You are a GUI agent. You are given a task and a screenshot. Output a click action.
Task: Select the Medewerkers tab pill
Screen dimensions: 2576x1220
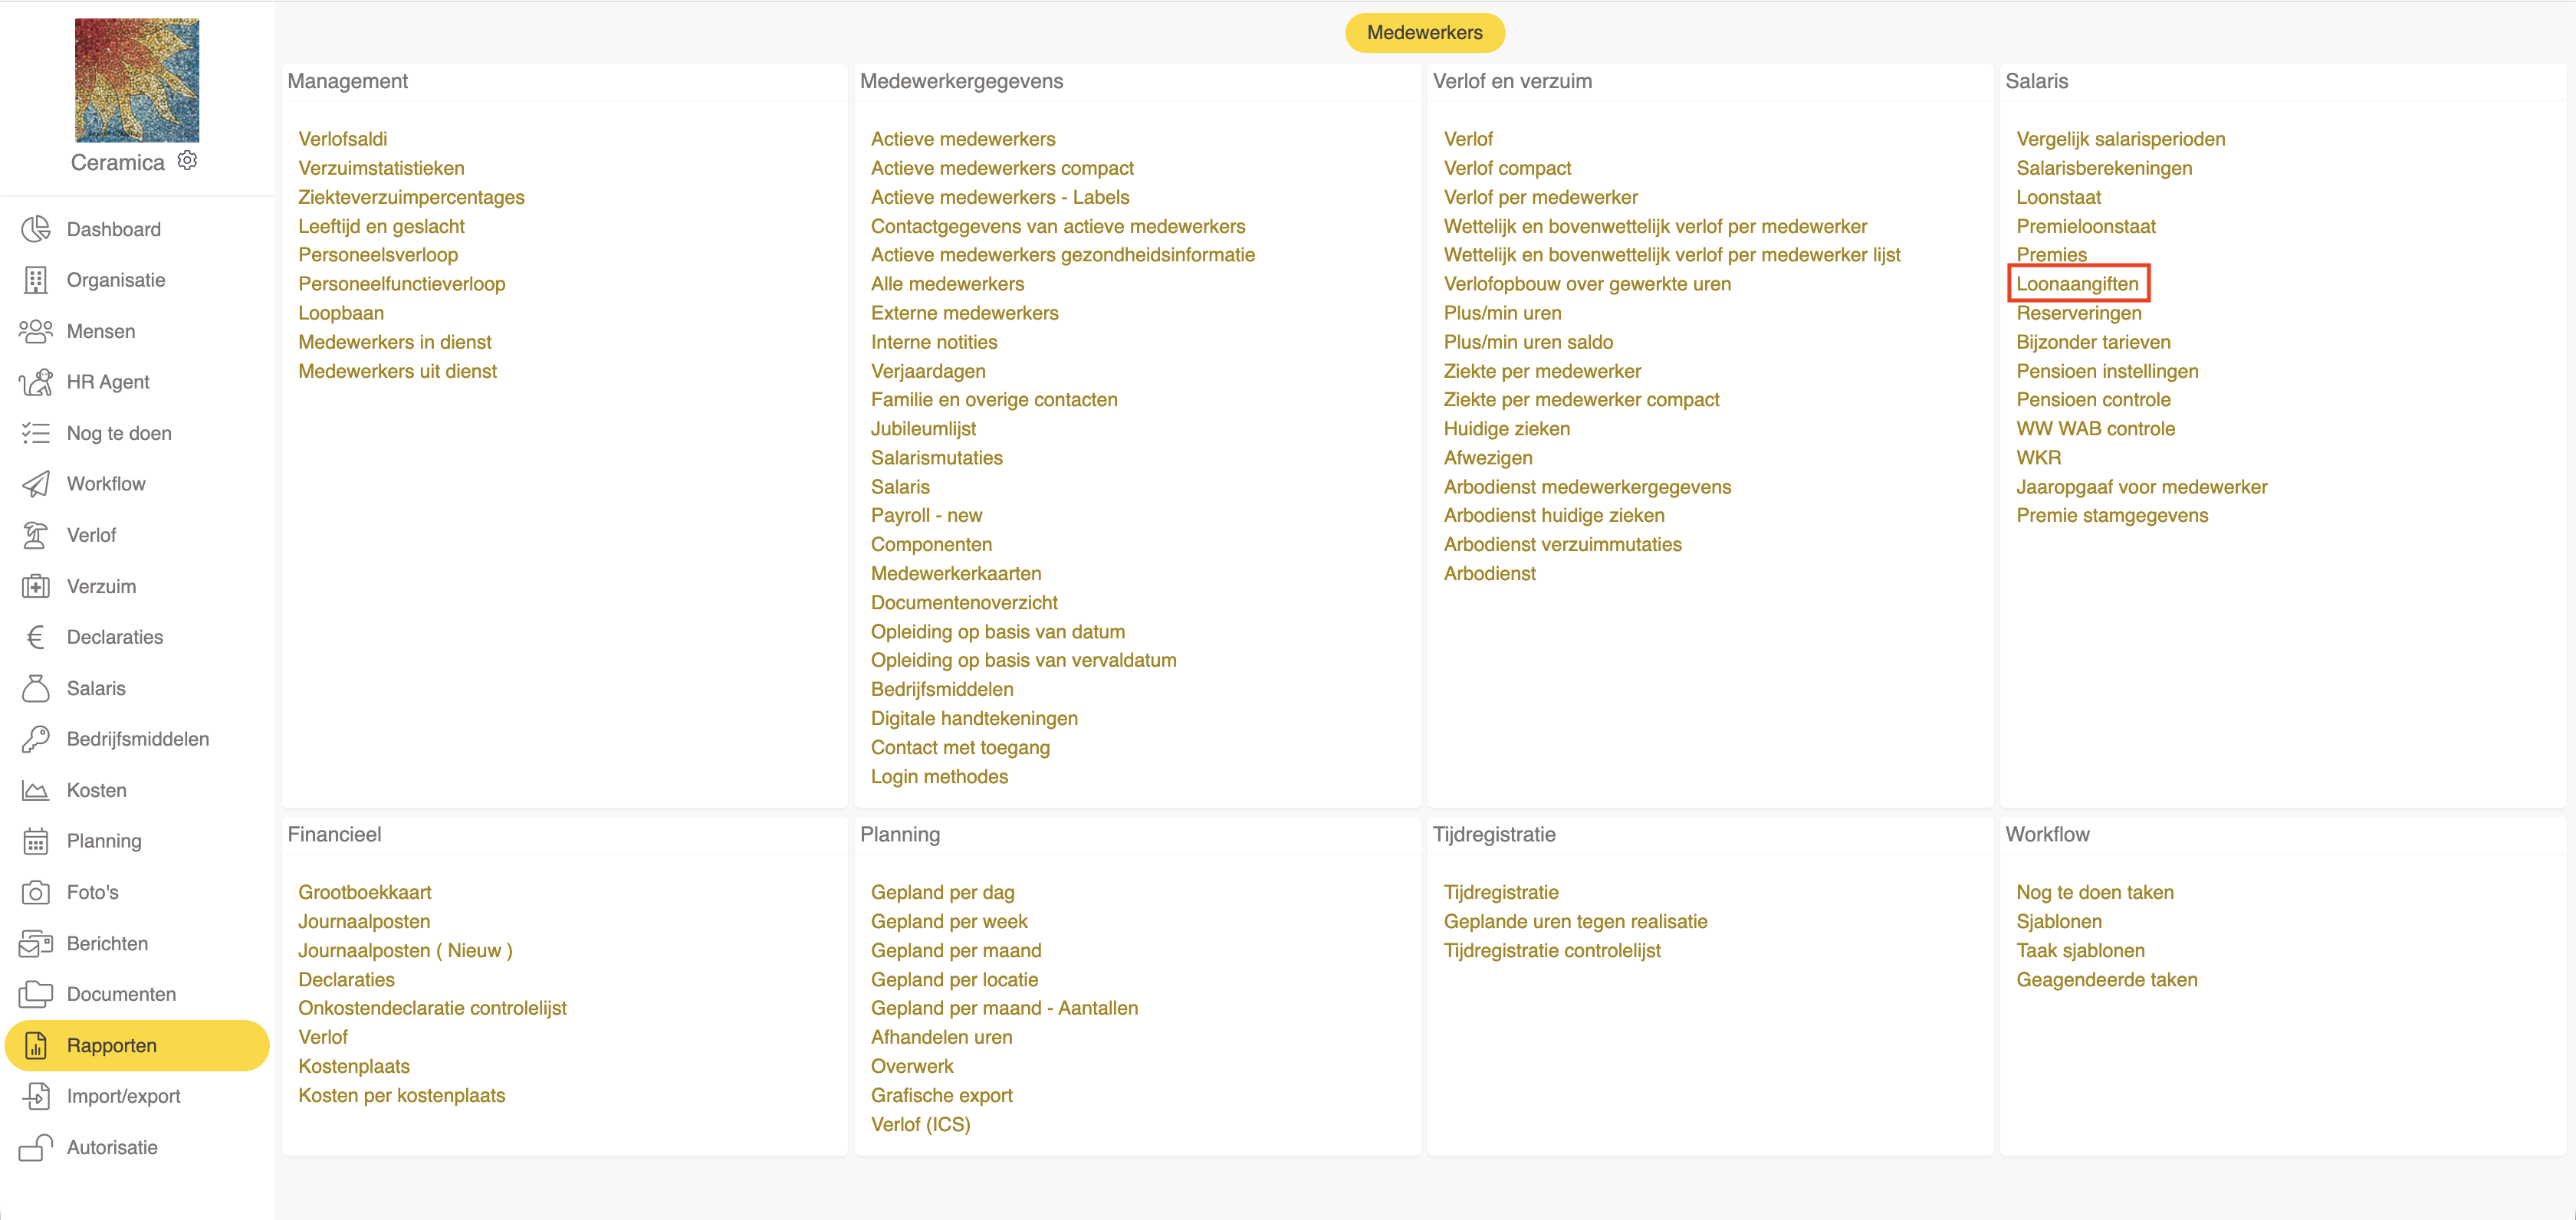click(1423, 33)
